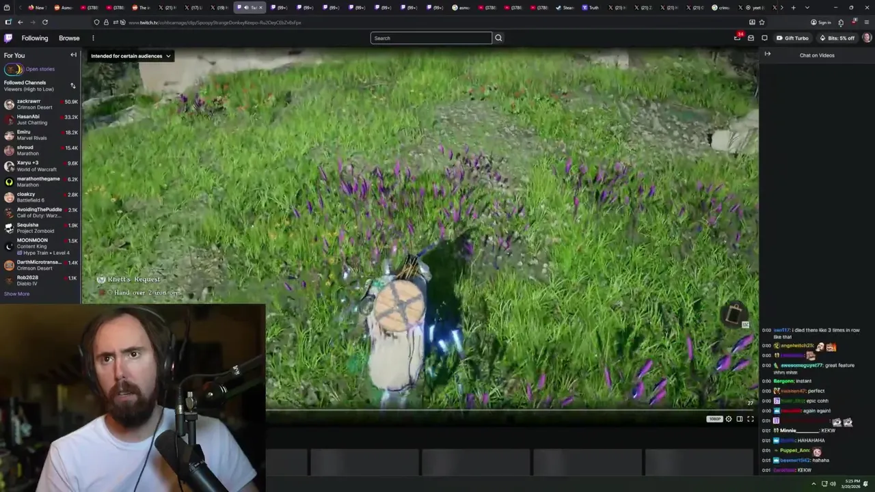Switch to the yeet browser tab
The height and width of the screenshot is (492, 875).
pos(751,8)
